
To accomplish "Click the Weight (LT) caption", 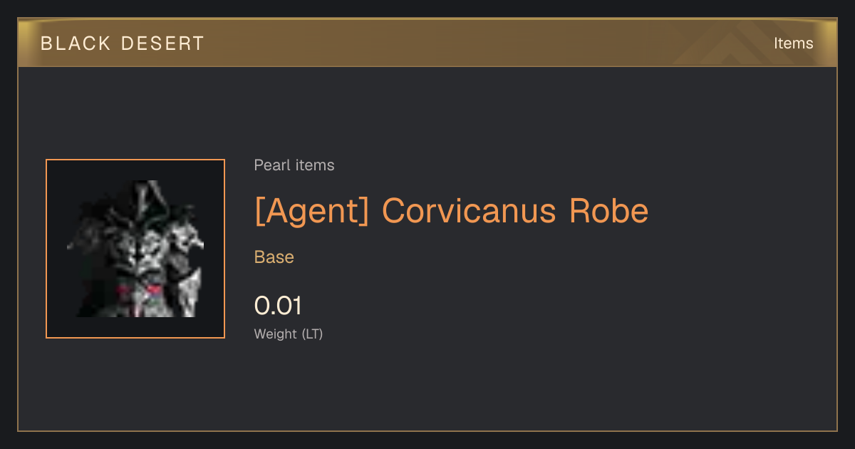I will point(289,334).
